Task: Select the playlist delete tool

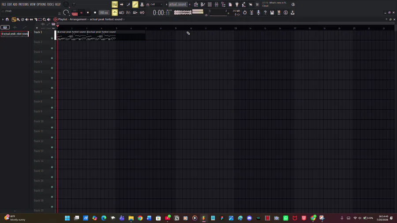Action: [x=22, y=19]
